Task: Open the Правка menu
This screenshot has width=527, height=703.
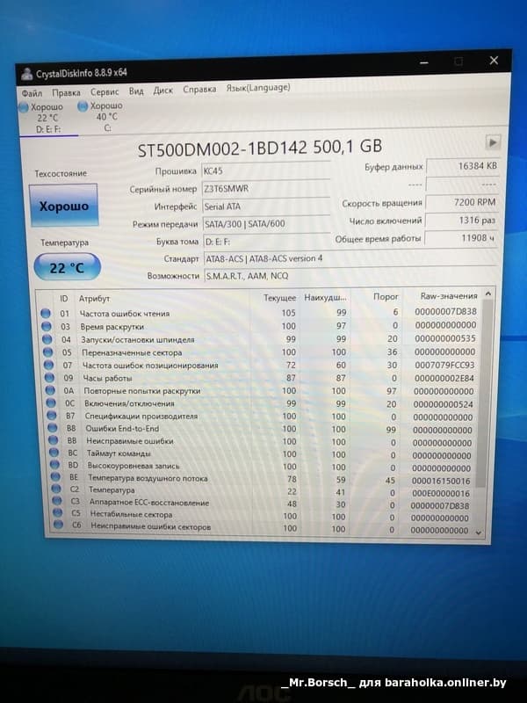Action: (66, 92)
